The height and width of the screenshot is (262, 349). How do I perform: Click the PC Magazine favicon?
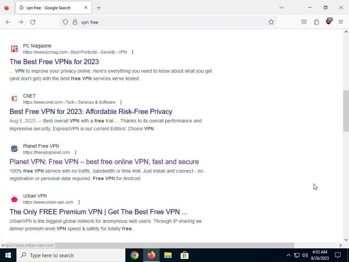tap(14, 49)
